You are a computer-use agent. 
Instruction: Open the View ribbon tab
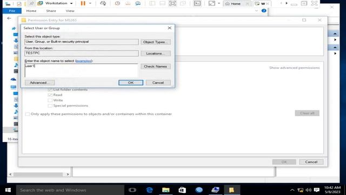pos(70,11)
